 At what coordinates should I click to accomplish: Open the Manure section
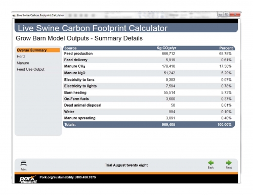click(x=23, y=63)
